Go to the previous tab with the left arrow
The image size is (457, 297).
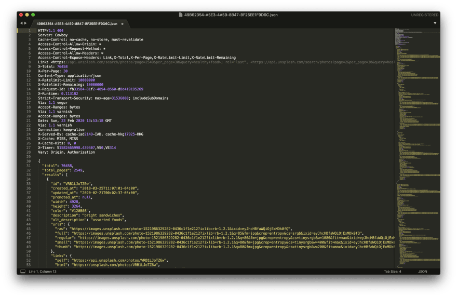[21, 23]
